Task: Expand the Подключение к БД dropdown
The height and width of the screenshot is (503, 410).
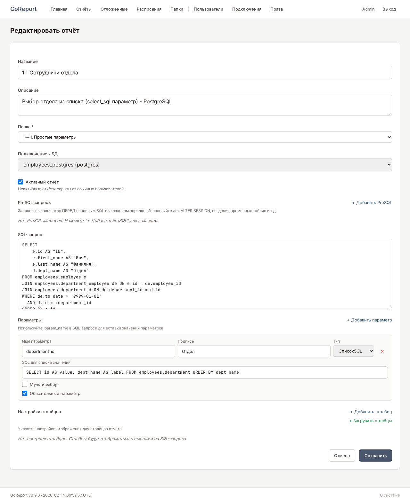Action: 205,165
